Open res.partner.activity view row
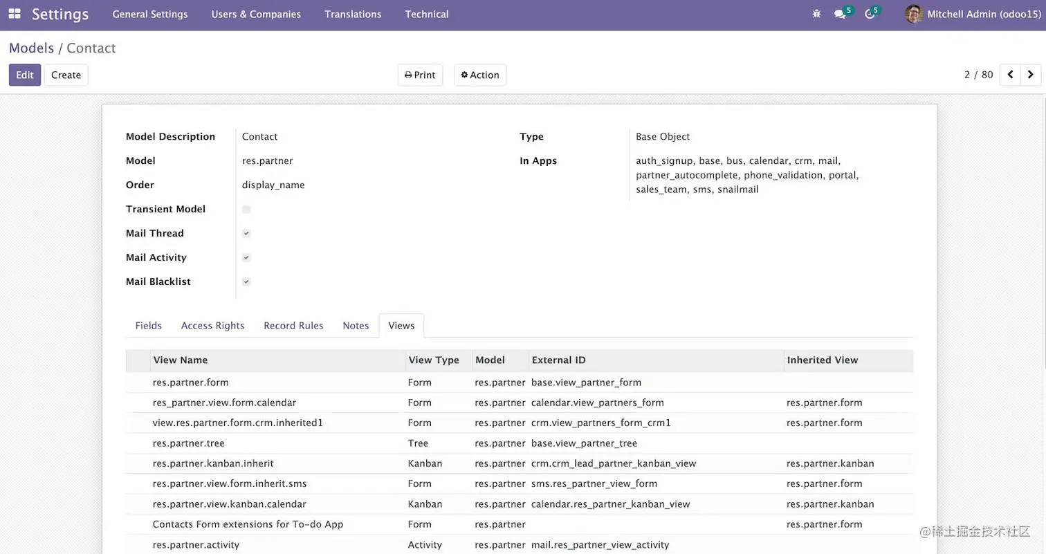 [520, 545]
